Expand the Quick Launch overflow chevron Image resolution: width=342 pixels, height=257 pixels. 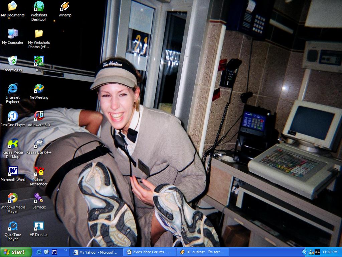point(65,250)
